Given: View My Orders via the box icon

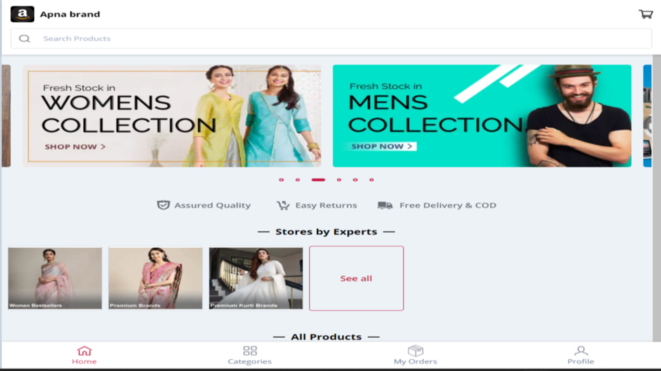Looking at the screenshot, I should pyautogui.click(x=416, y=351).
